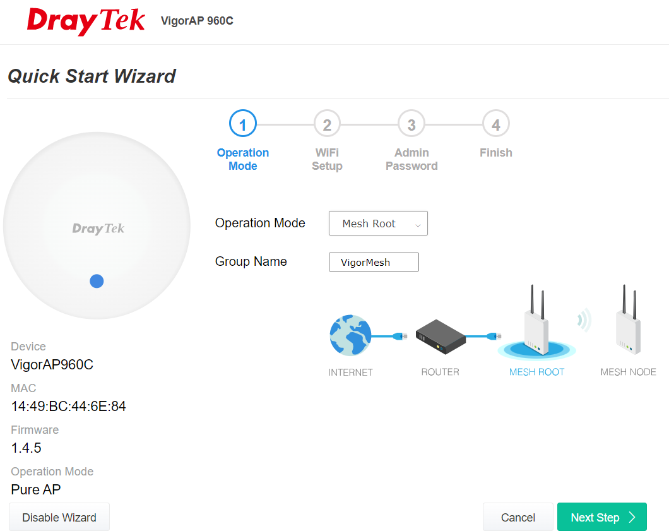The height and width of the screenshot is (531, 669).
Task: Click the DrayTek logo in the header
Action: coord(86,20)
